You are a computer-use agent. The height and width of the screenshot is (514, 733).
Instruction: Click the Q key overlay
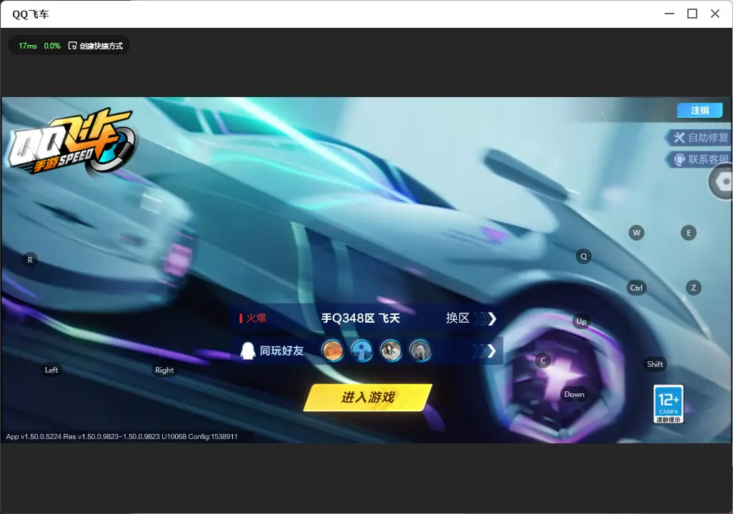(x=584, y=256)
